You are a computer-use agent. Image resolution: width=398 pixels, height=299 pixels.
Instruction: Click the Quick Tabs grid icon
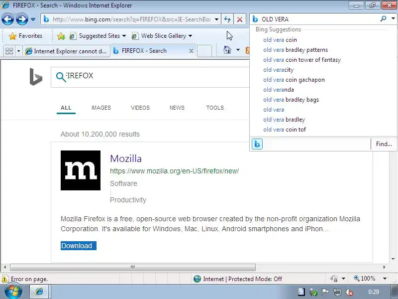(9, 51)
